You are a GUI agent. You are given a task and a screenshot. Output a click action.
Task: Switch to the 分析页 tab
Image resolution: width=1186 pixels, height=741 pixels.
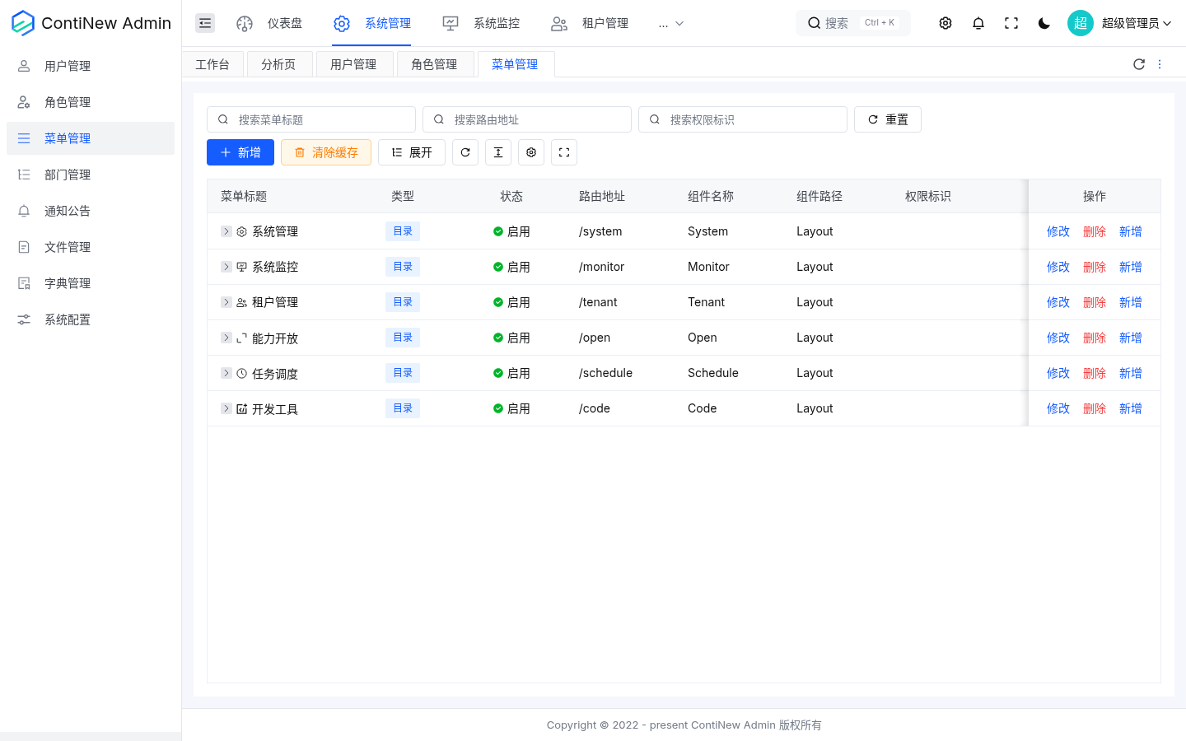(x=278, y=64)
